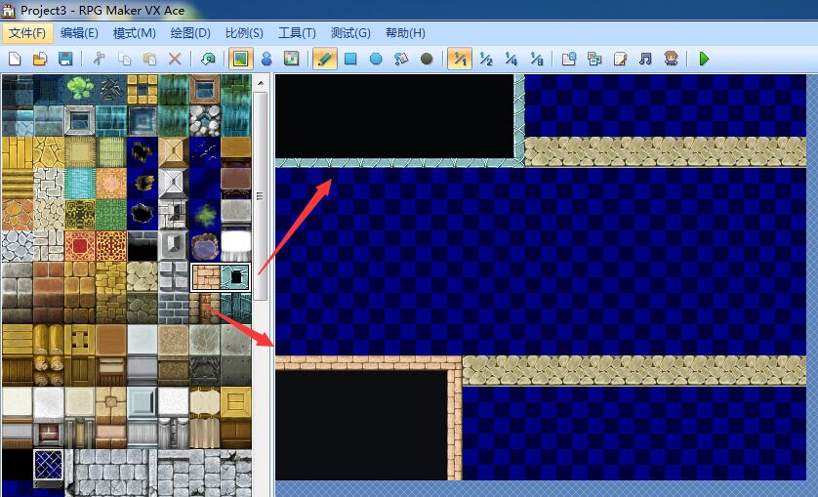Start playtest with the green play arrow
Image resolution: width=818 pixels, height=497 pixels.
tap(704, 59)
